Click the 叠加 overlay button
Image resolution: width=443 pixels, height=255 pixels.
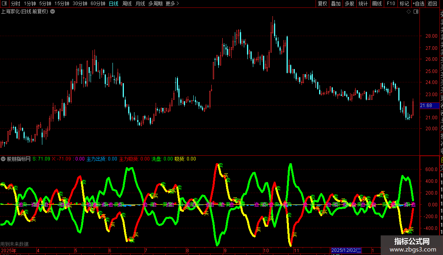[x=336, y=4]
